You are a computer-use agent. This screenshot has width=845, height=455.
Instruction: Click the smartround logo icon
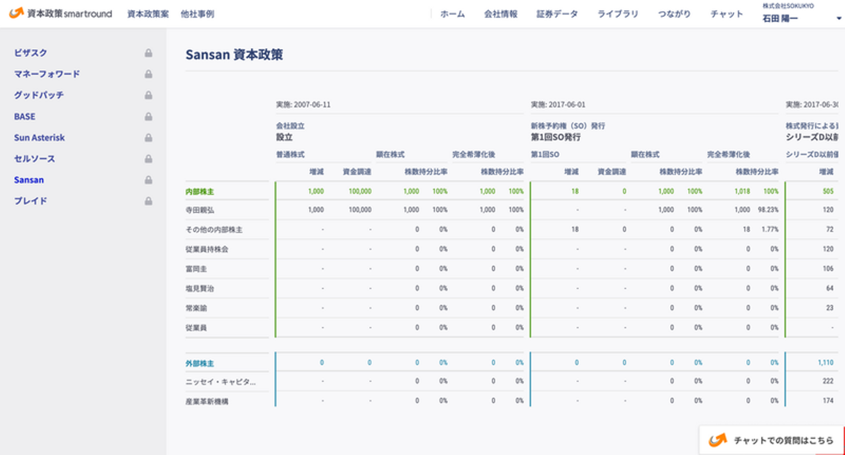click(16, 13)
